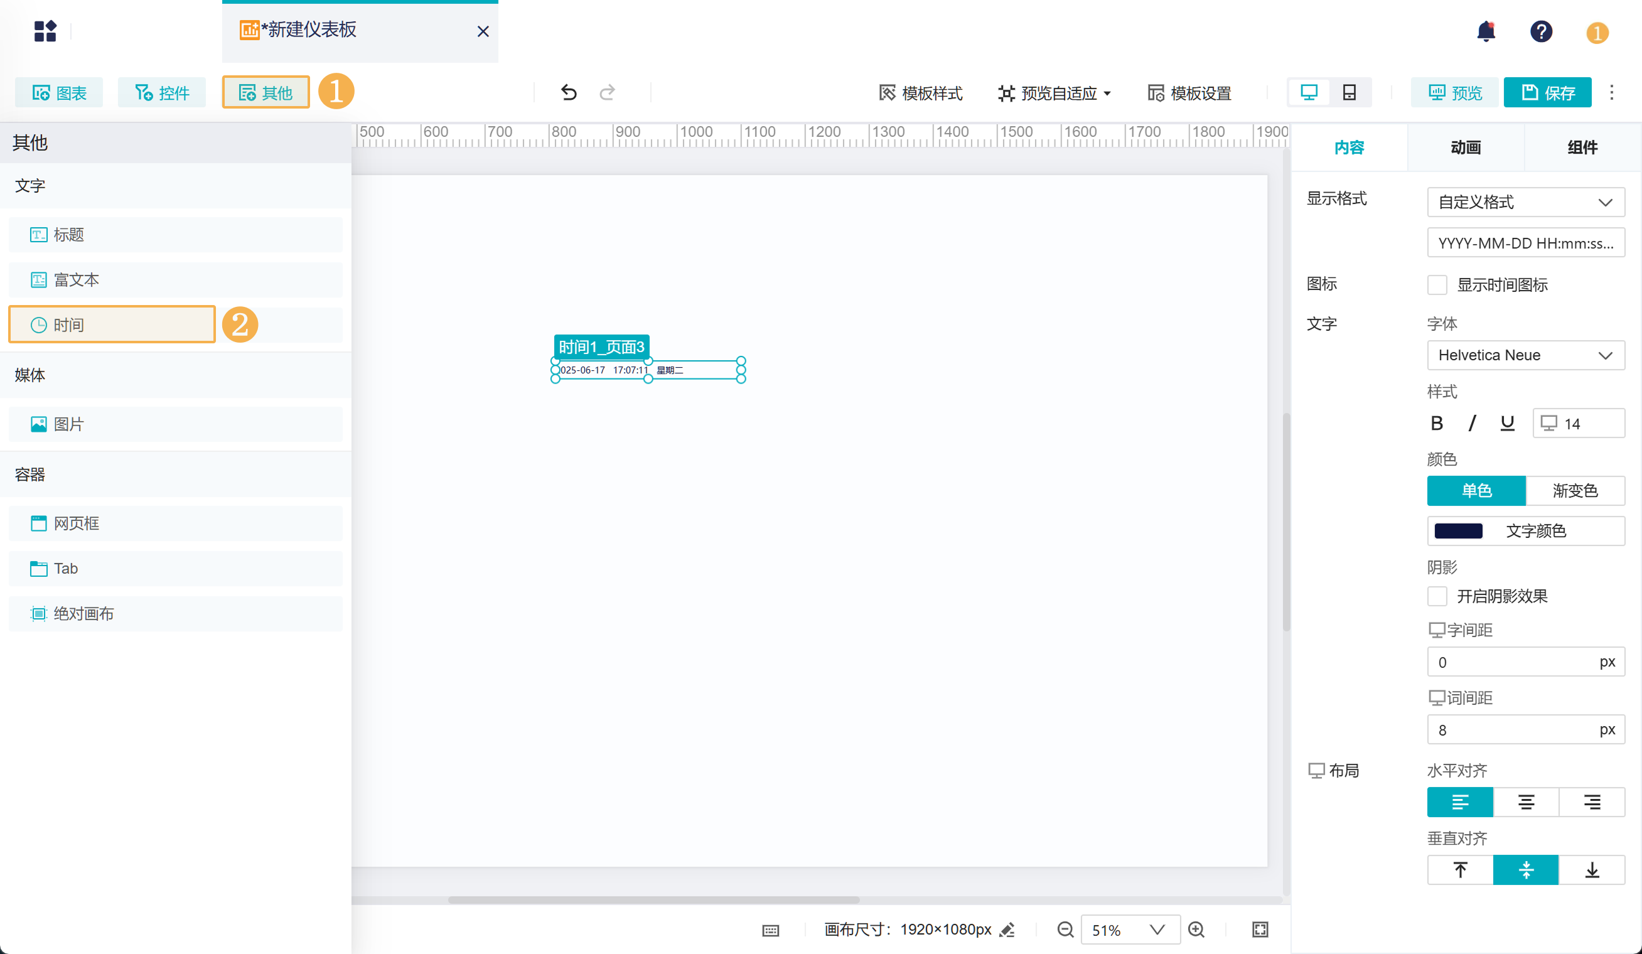Click the fit-to-screen icon in the status bar
1642x954 pixels.
[1260, 930]
